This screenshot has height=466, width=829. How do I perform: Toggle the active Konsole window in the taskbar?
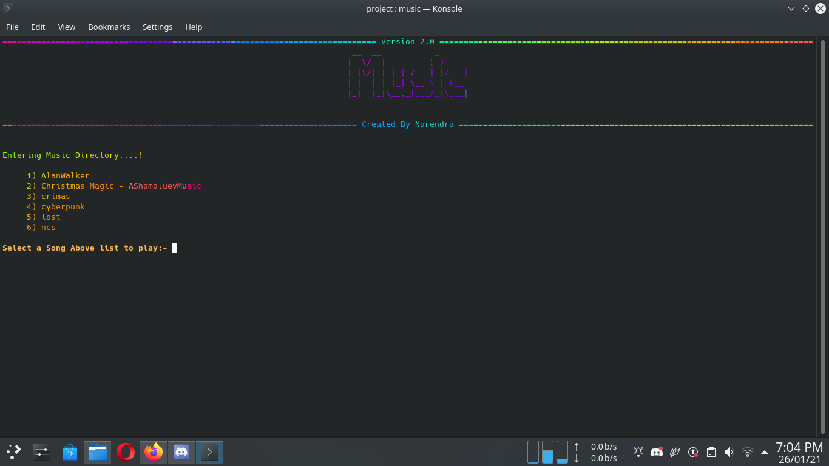pos(209,451)
